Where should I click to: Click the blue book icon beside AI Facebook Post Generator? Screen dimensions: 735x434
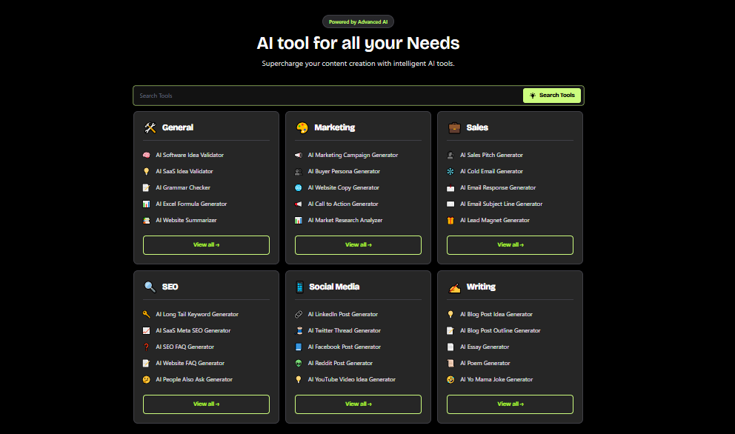point(298,347)
